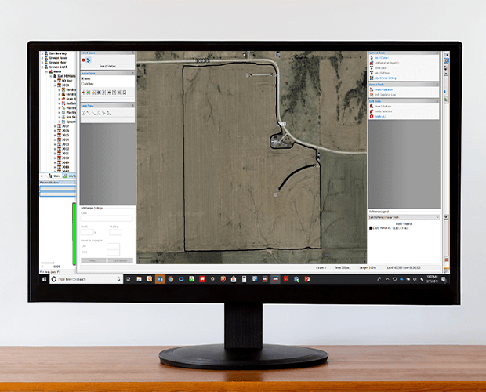Select the 'Select' radio button
This screenshot has height=392, width=486.
[x=83, y=79]
